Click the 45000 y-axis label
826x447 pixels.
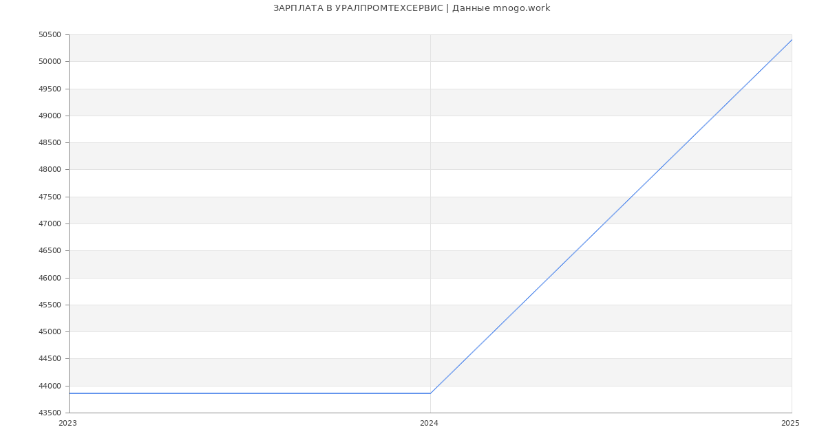50,332
